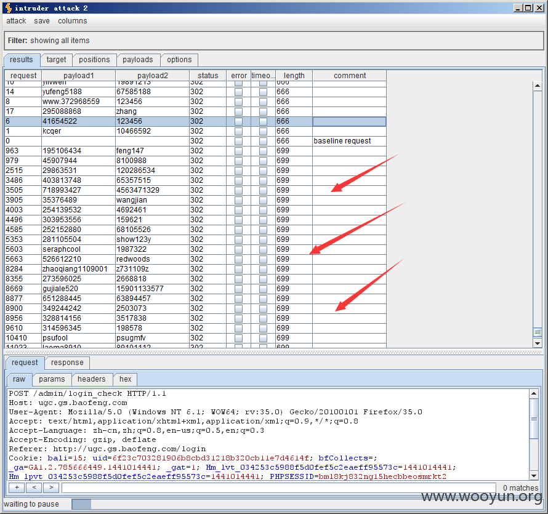Image resolution: width=548 pixels, height=514 pixels.
Task: Click payload2 cell wangjian
Action: pyautogui.click(x=152, y=200)
